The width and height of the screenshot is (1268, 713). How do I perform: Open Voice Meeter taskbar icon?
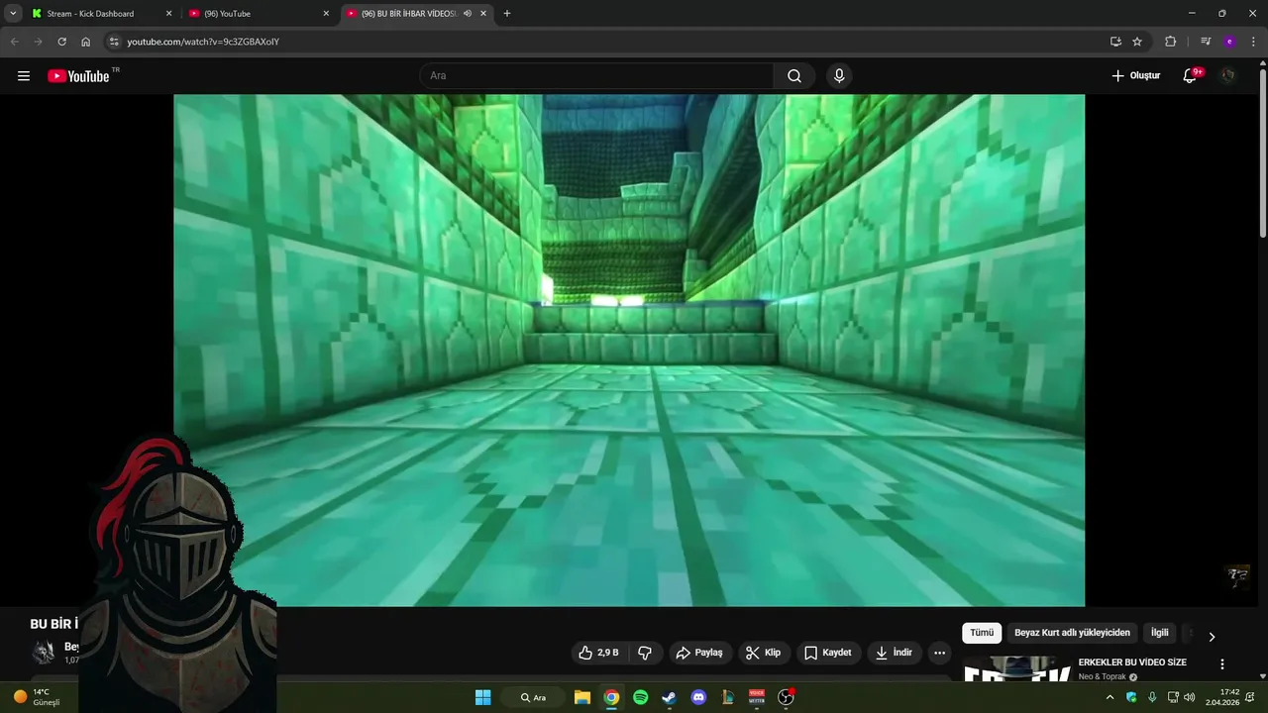[757, 697]
